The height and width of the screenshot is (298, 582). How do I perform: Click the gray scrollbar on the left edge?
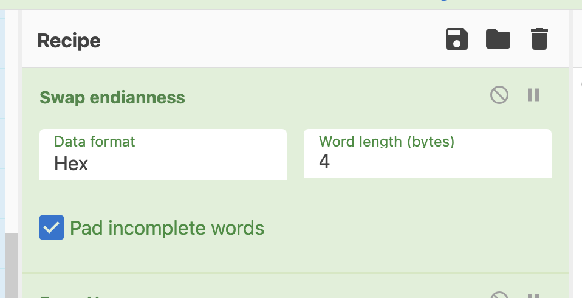[x=11, y=265]
